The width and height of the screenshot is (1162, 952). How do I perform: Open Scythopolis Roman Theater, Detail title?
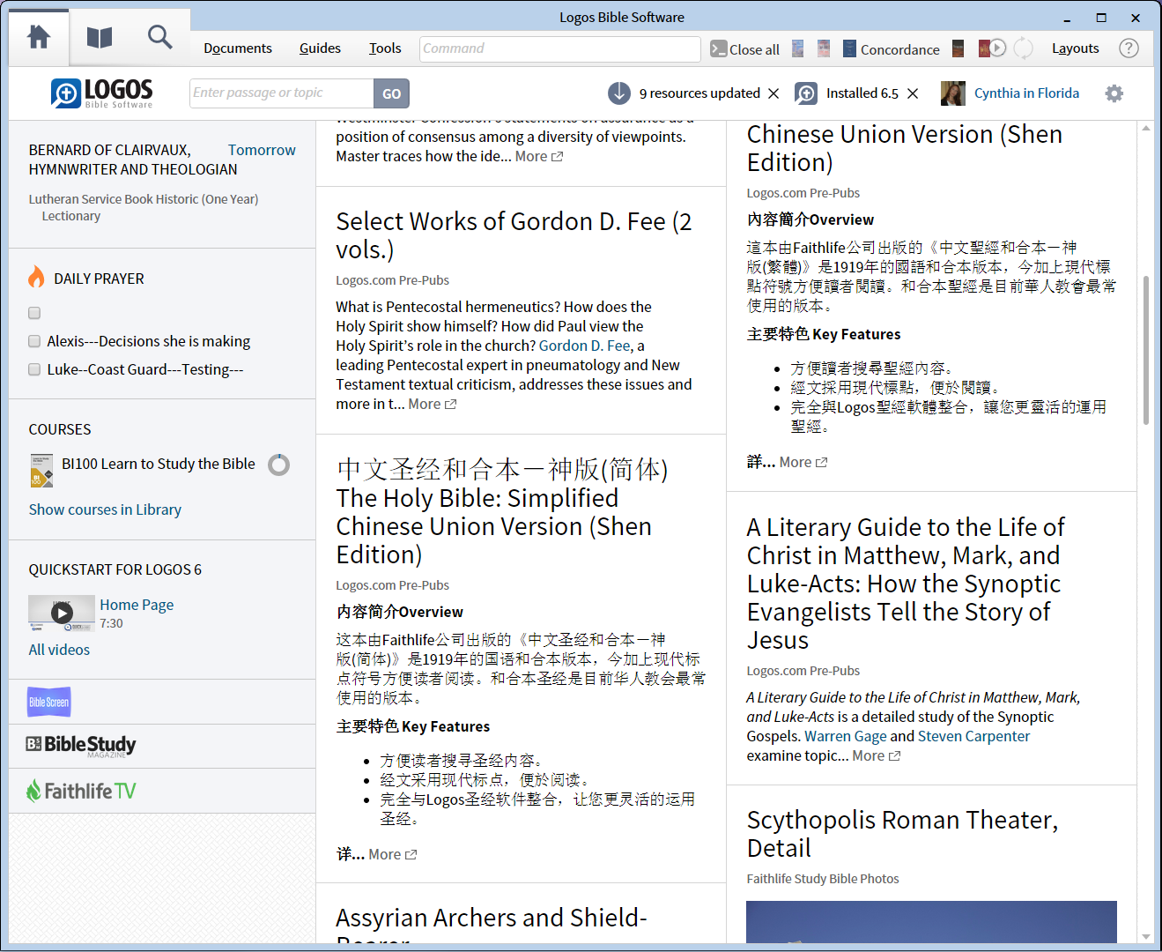[902, 834]
